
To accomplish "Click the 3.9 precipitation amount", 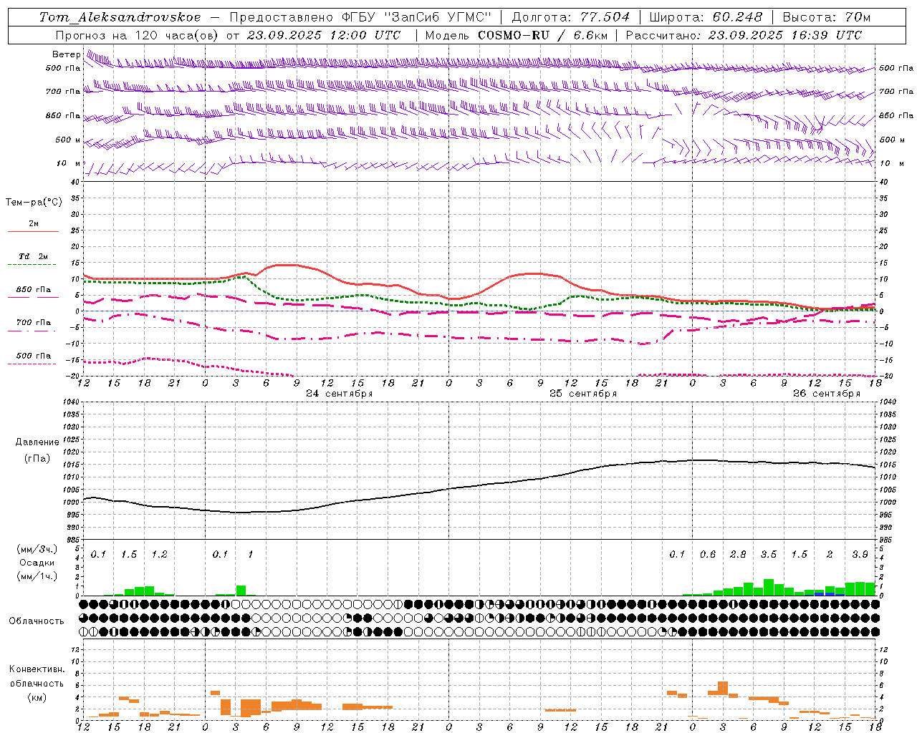I will (860, 554).
